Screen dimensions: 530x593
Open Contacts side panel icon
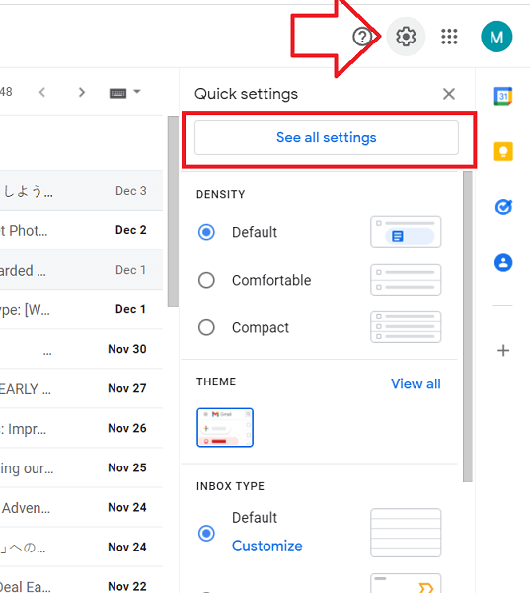point(503,263)
